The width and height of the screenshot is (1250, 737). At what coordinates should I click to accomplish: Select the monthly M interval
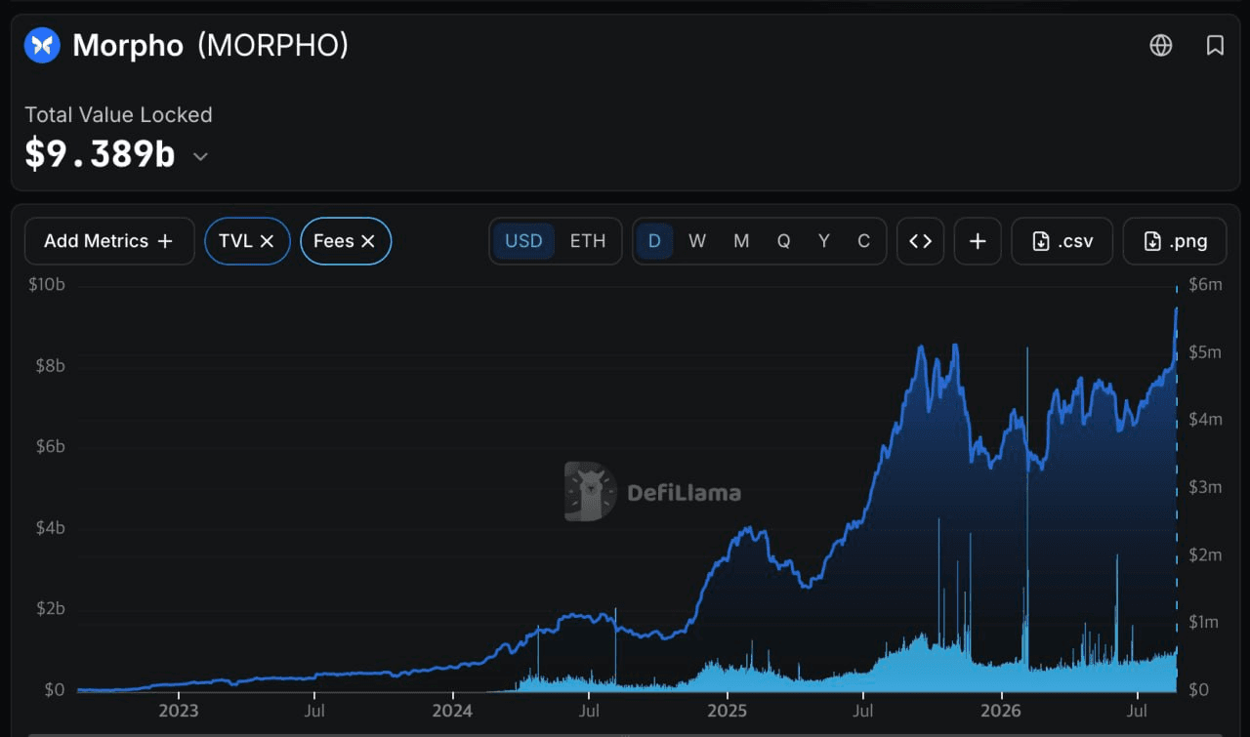(741, 241)
